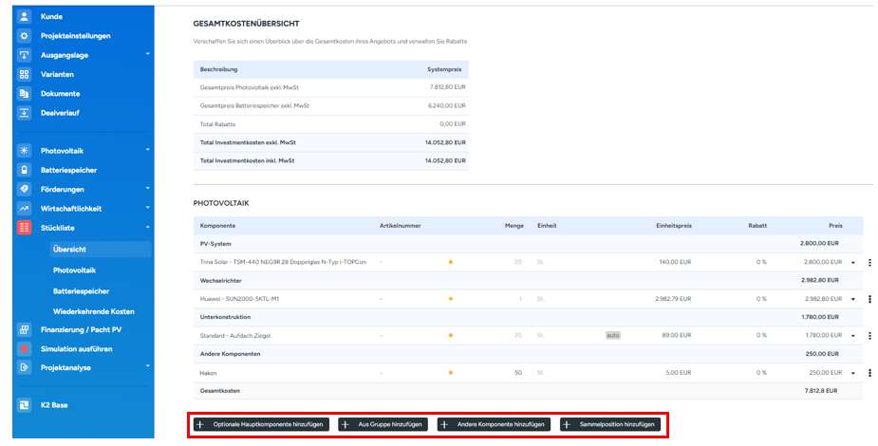Click the red Stückliste list icon

25,228
